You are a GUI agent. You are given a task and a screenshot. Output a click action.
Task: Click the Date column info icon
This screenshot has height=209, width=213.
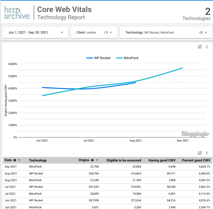point(15,160)
